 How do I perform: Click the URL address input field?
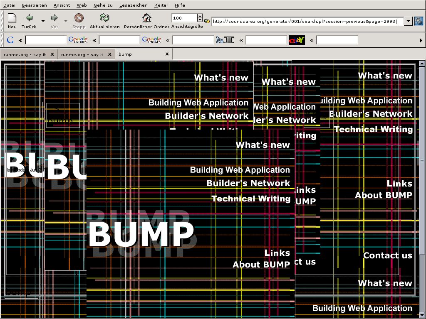[307, 21]
